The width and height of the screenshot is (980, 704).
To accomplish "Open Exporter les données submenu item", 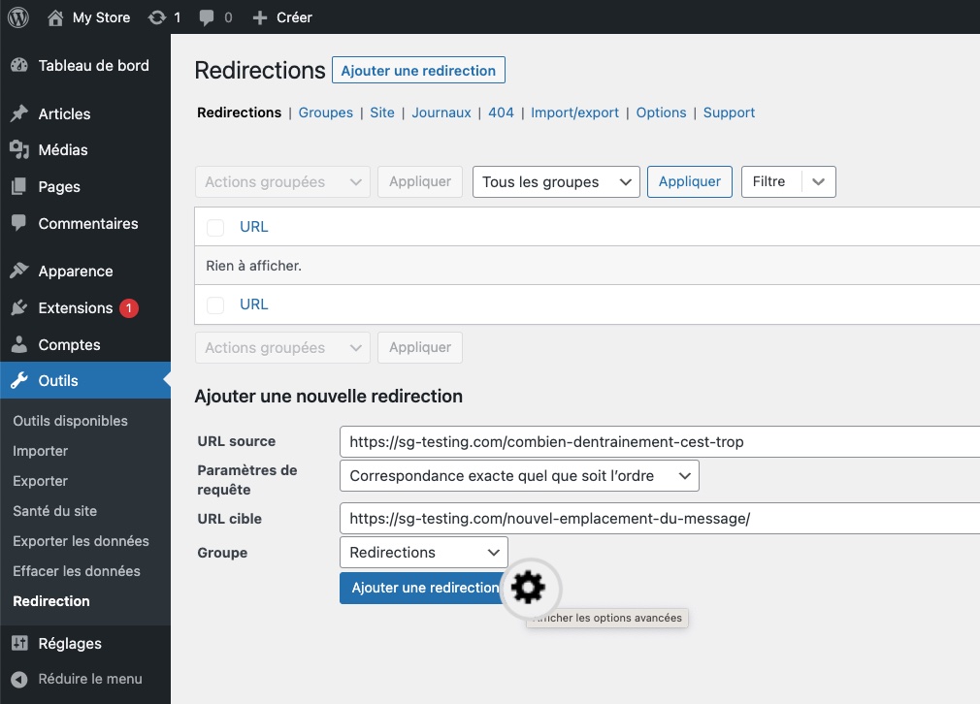I will (x=82, y=541).
